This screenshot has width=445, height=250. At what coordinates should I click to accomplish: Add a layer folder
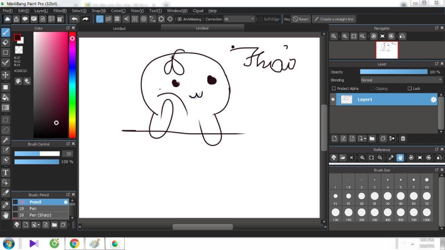coord(372,138)
